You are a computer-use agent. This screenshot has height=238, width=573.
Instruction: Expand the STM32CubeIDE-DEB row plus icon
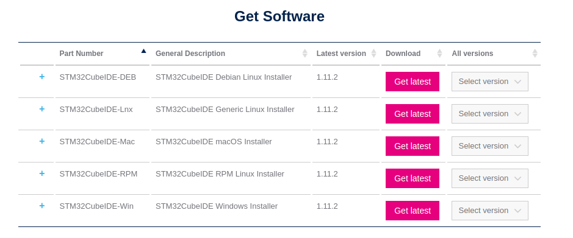pos(41,77)
